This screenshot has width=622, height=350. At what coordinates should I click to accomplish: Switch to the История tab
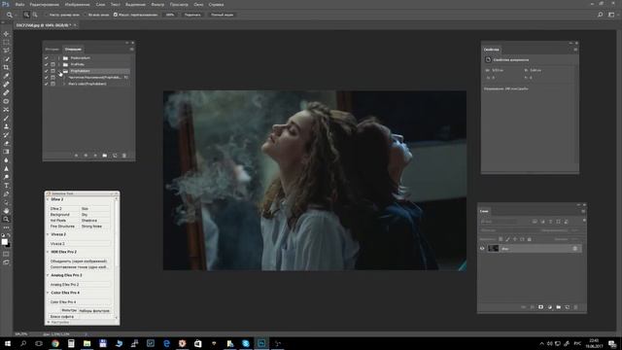point(52,50)
